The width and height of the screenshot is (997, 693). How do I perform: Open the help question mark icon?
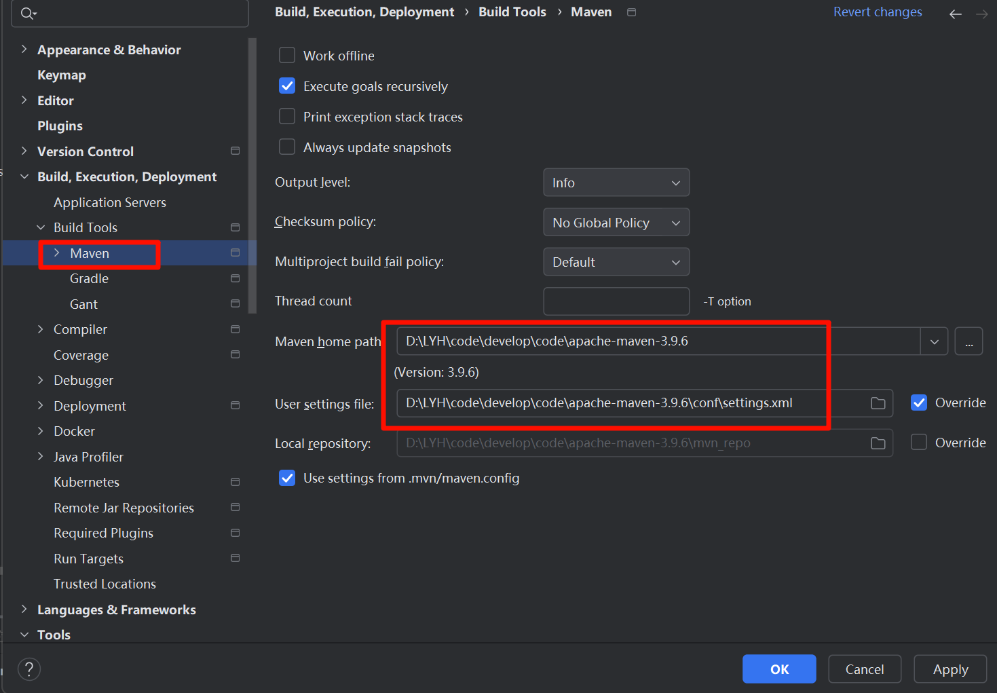tap(29, 669)
